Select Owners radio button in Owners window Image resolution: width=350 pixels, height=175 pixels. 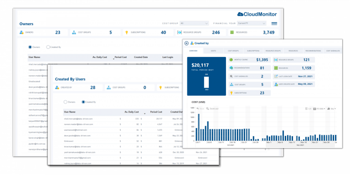click(x=30, y=47)
